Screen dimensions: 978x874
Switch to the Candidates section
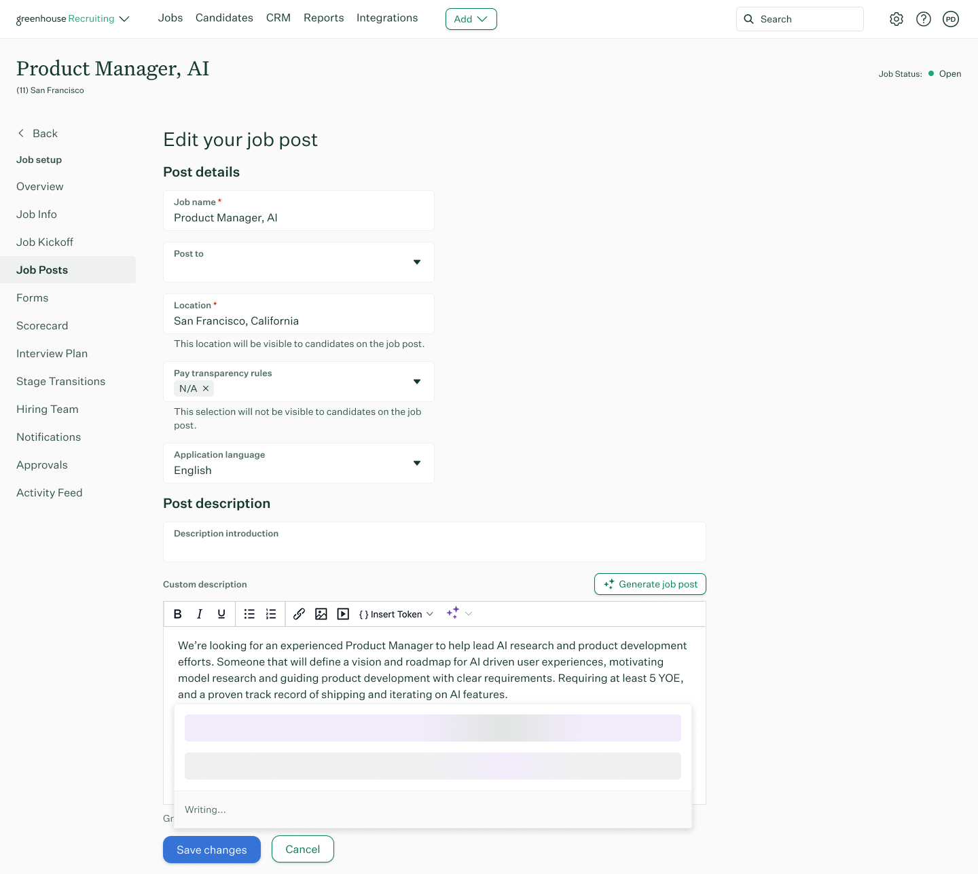pyautogui.click(x=224, y=18)
